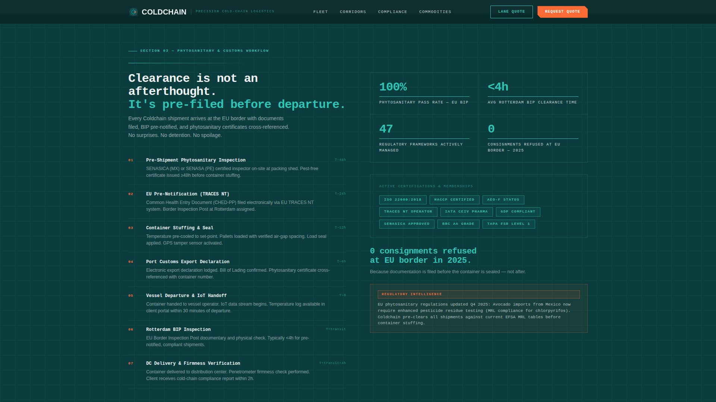Click the T+transit+4h timing marker
This screenshot has width=716, height=402.
click(332, 363)
